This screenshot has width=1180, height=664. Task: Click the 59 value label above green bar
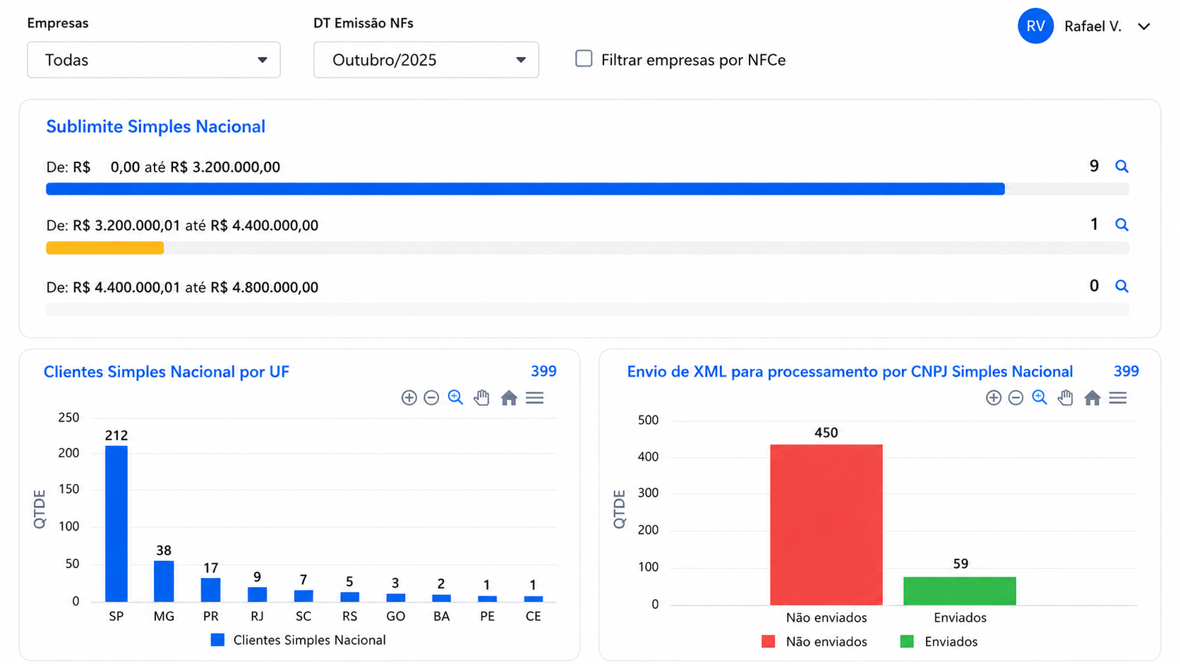(x=961, y=564)
